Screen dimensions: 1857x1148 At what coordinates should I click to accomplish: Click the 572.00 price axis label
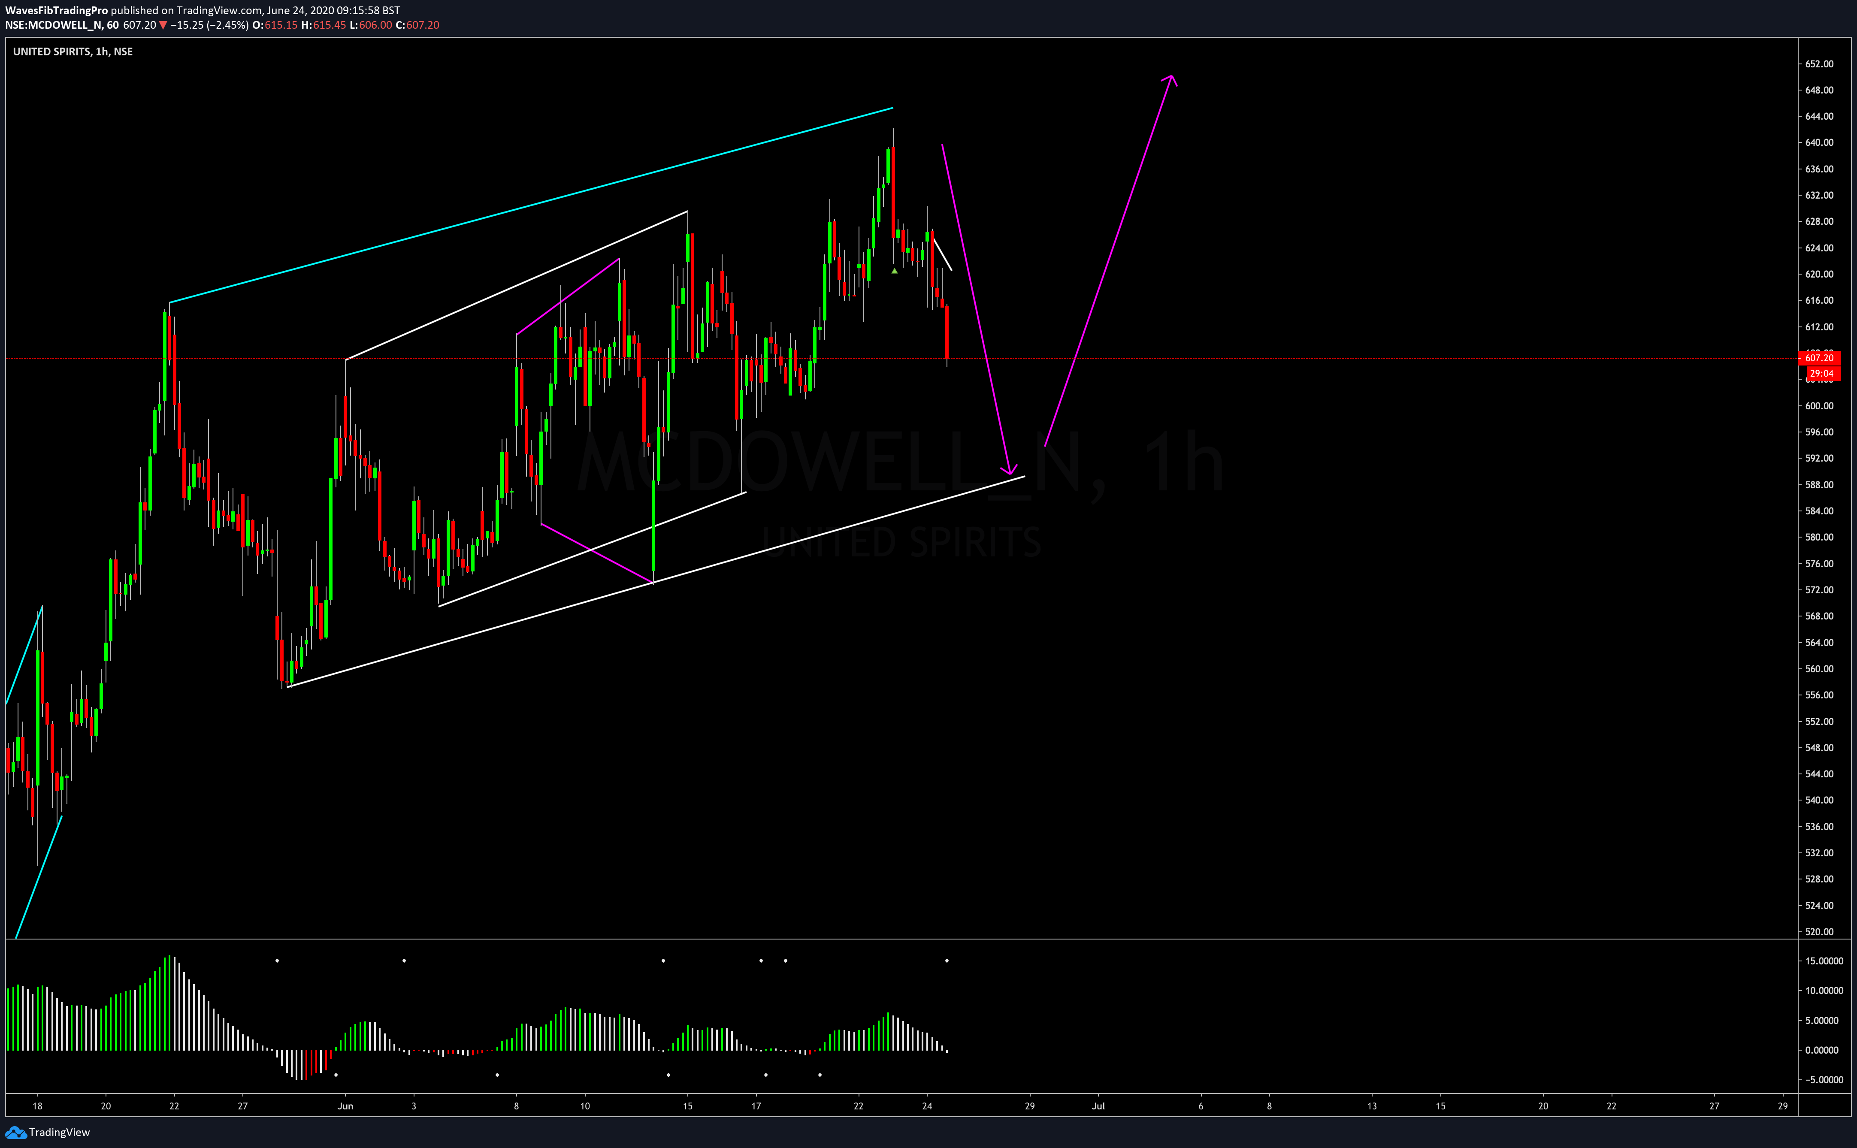point(1819,590)
